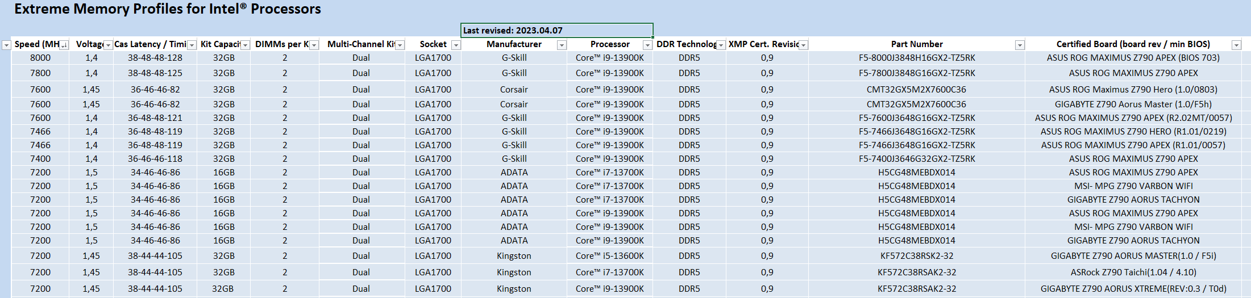Select part number F5-8000J3848H16GX2-TZ5RK
This screenshot has height=298, width=1251.
pos(917,58)
